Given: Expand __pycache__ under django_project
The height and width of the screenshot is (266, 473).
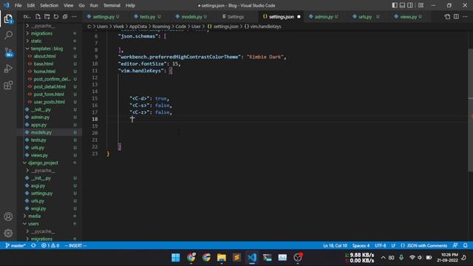Looking at the screenshot, I should 43,171.
